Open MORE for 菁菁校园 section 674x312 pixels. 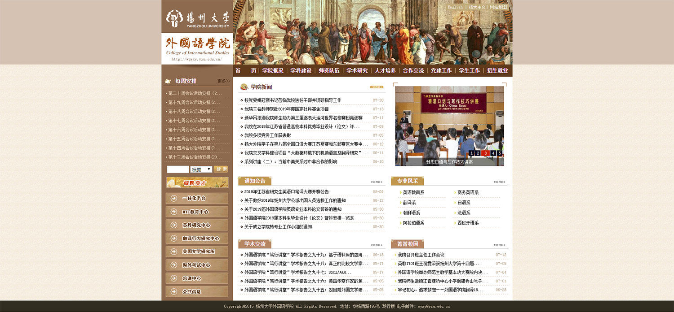tap(500, 245)
